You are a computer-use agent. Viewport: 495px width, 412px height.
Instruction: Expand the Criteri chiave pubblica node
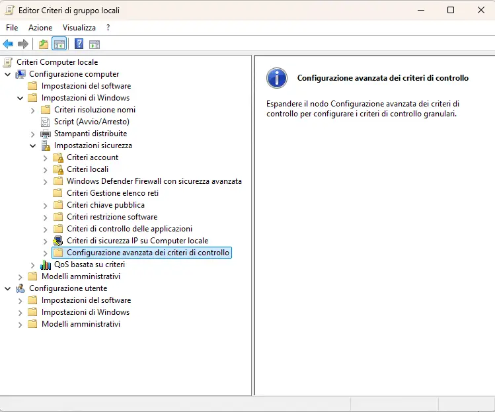pyautogui.click(x=46, y=206)
